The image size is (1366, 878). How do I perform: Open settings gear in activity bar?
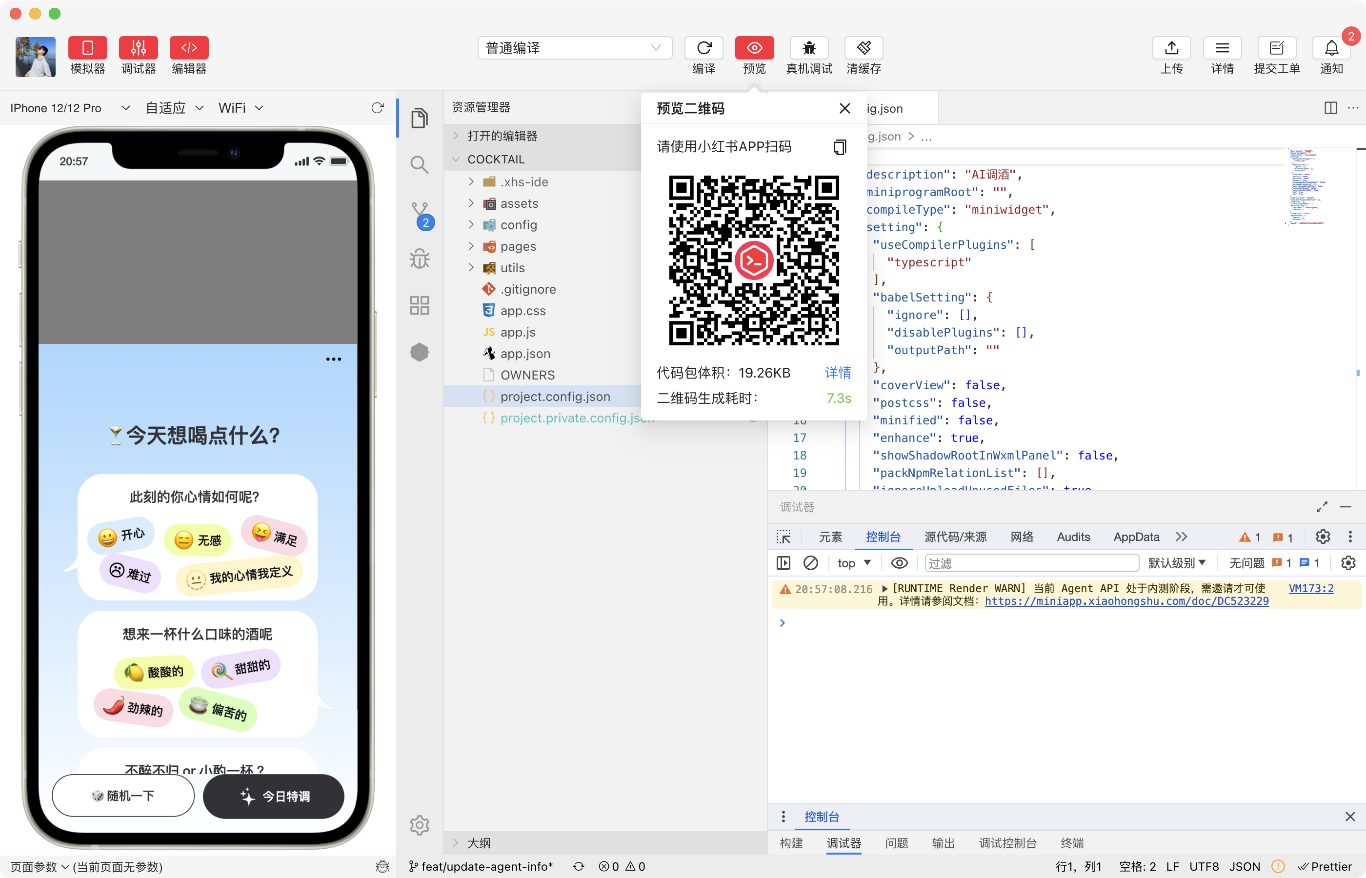point(419,825)
